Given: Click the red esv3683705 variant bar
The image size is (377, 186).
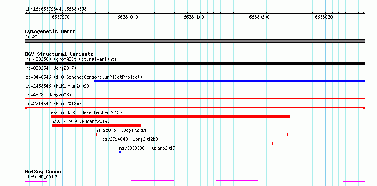Looking at the screenshot, I should coord(170,117).
